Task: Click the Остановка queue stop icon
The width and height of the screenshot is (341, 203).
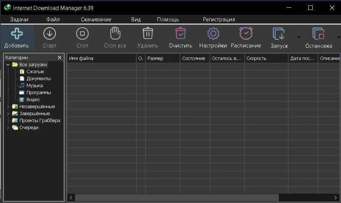Action: tap(319, 34)
